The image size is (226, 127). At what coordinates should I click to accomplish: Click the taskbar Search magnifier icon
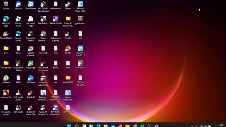77,126
